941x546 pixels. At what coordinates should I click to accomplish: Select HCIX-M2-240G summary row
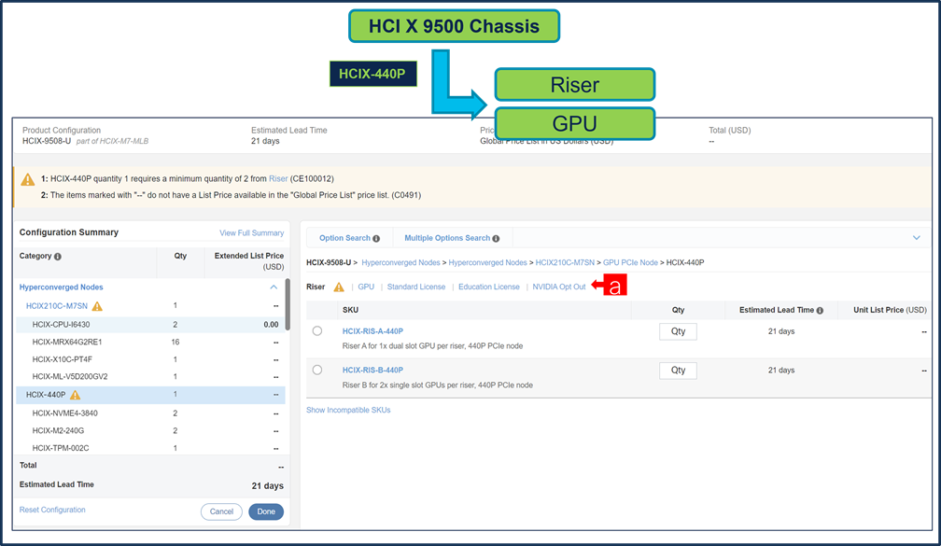point(150,431)
